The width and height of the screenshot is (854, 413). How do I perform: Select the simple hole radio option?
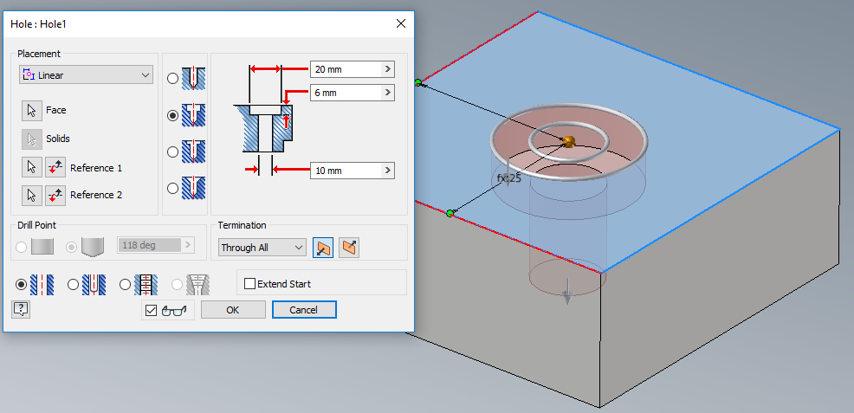(22, 284)
